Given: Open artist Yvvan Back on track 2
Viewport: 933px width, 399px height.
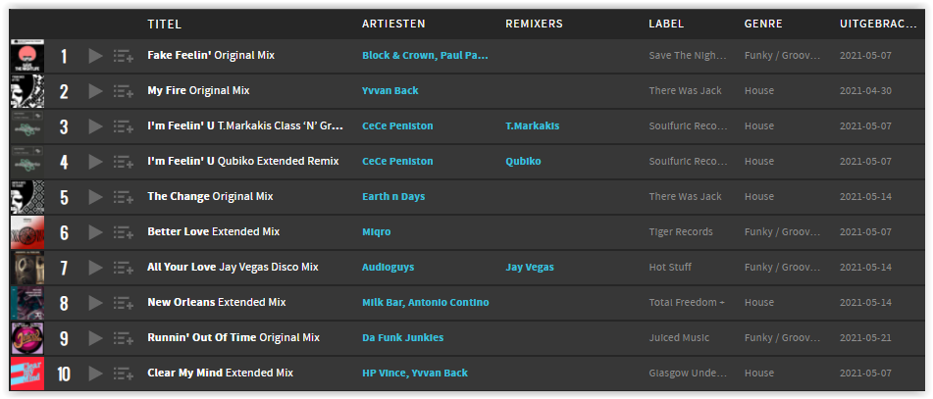Looking at the screenshot, I should (390, 91).
